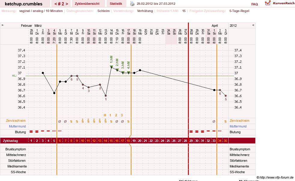The width and height of the screenshot is (295, 181).
Task: Click the 1.hM green triangle marker
Action: tap(111, 67)
